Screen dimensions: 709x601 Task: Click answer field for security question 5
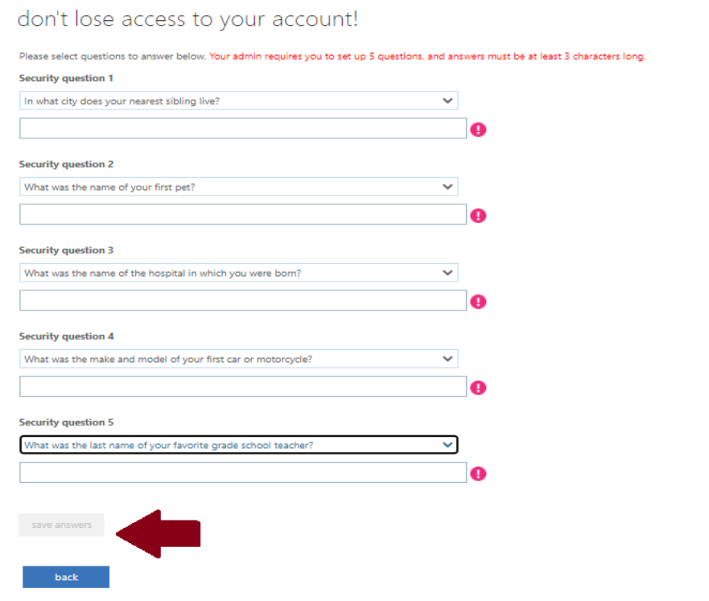click(x=242, y=472)
